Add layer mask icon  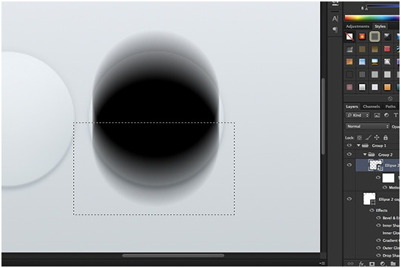click(372, 264)
